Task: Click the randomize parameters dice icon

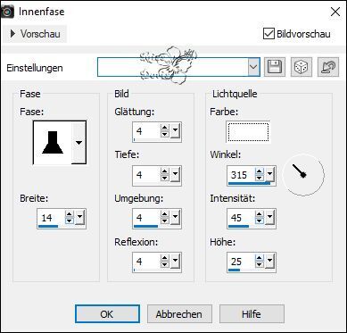Action: [302, 67]
